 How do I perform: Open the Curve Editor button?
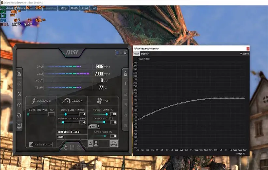point(41,144)
